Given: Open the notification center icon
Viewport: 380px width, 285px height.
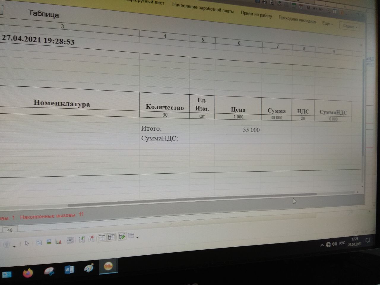Looking at the screenshot, I should 368,240.
